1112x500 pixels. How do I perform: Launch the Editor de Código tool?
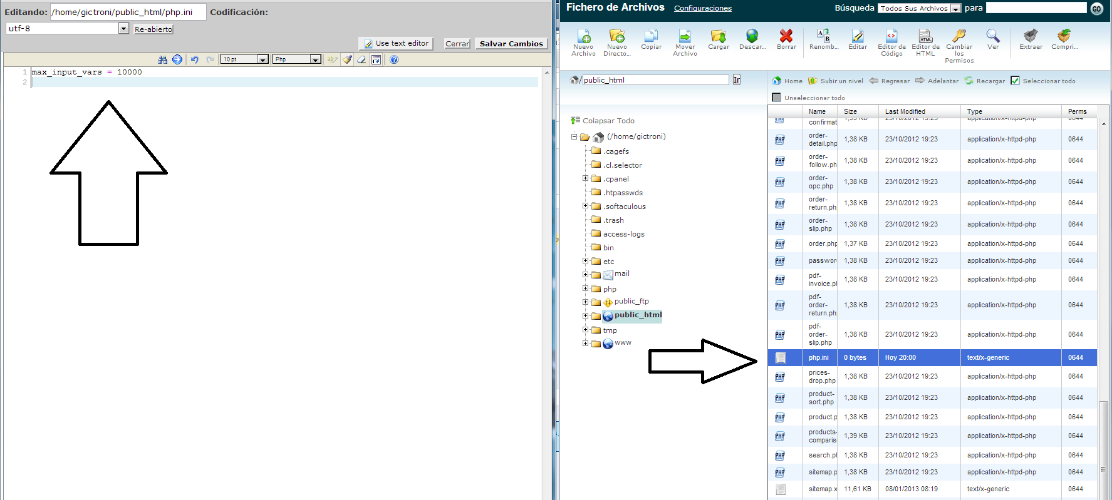coord(891,36)
